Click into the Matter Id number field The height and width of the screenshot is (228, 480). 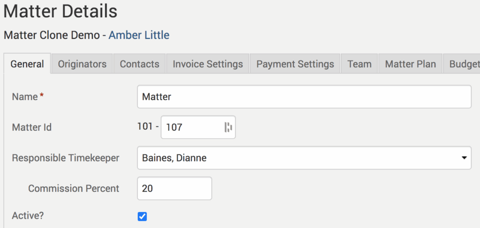tap(192, 127)
